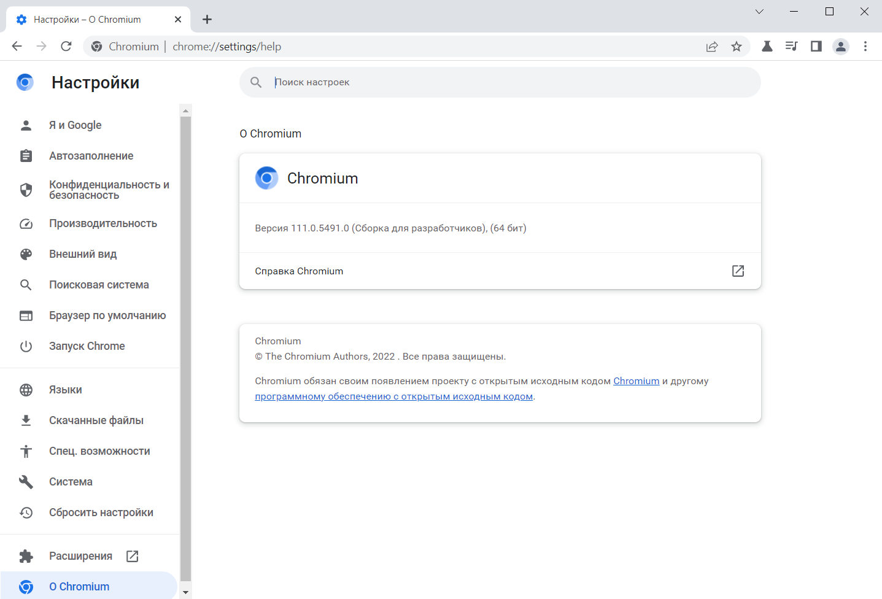Image resolution: width=882 pixels, height=599 pixels.
Task: Open the profile avatar menu
Action: [841, 47]
